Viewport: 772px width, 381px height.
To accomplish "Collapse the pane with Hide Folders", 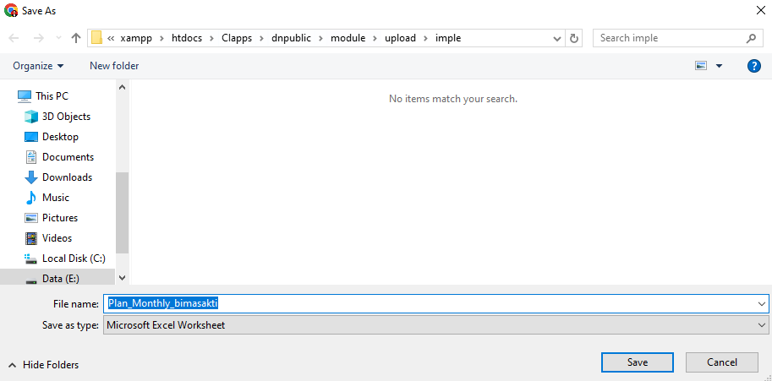I will 44,365.
